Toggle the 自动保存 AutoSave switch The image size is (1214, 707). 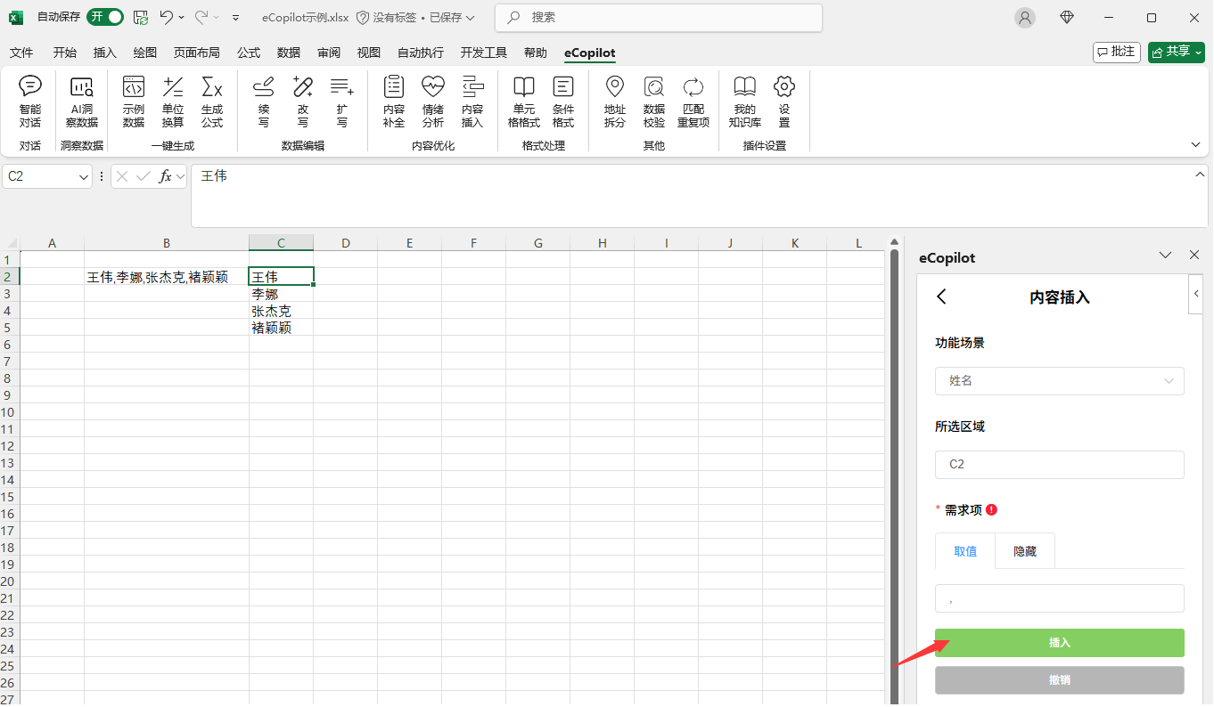click(x=105, y=17)
